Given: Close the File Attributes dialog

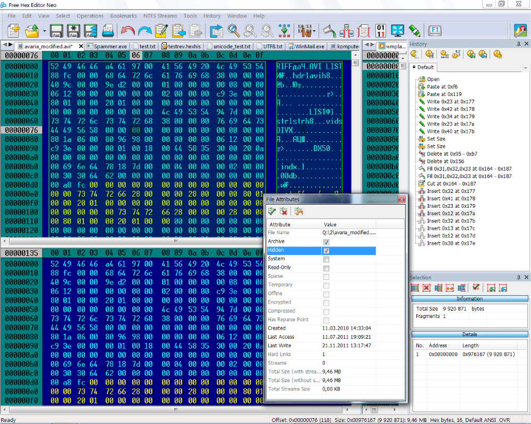Looking at the screenshot, I should tap(401, 199).
